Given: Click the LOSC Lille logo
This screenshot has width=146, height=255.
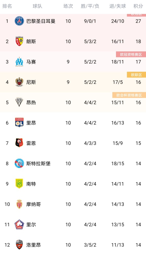Looking at the screenshot, I should [x=19, y=224].
